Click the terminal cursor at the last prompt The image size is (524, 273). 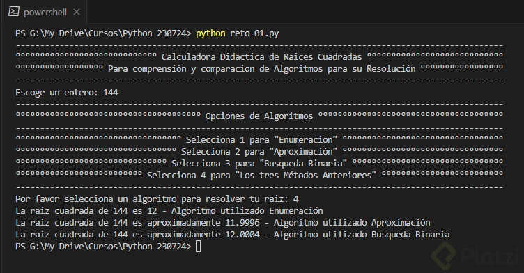pyautogui.click(x=198, y=247)
